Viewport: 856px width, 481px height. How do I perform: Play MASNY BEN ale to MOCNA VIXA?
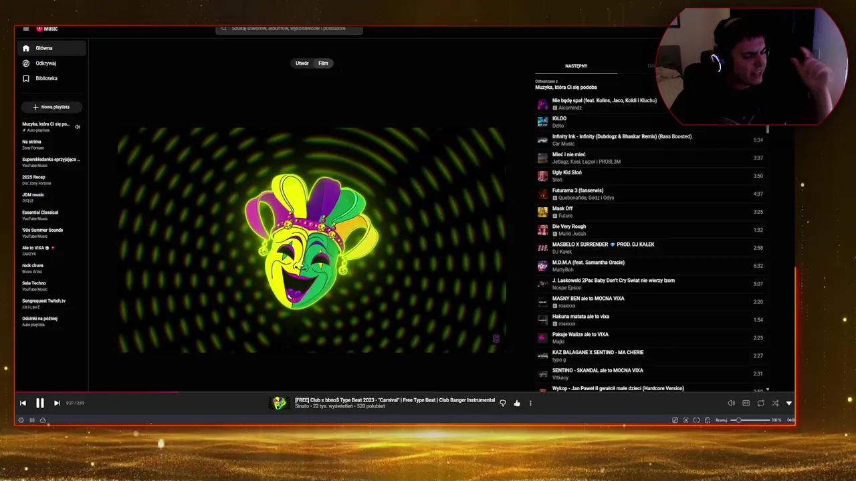pyautogui.click(x=650, y=302)
